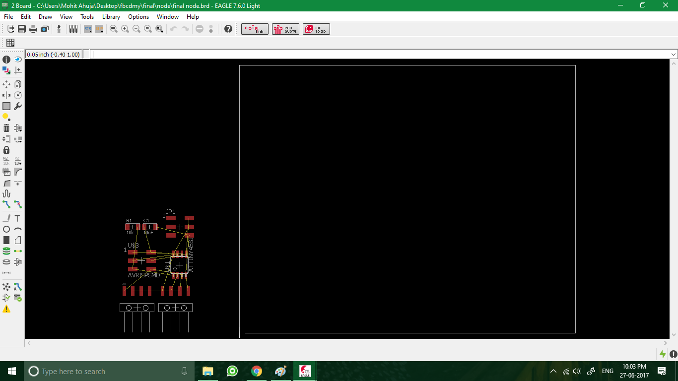Viewport: 678px width, 381px height.
Task: Select the Ratsnest tool
Action: [x=6, y=287]
